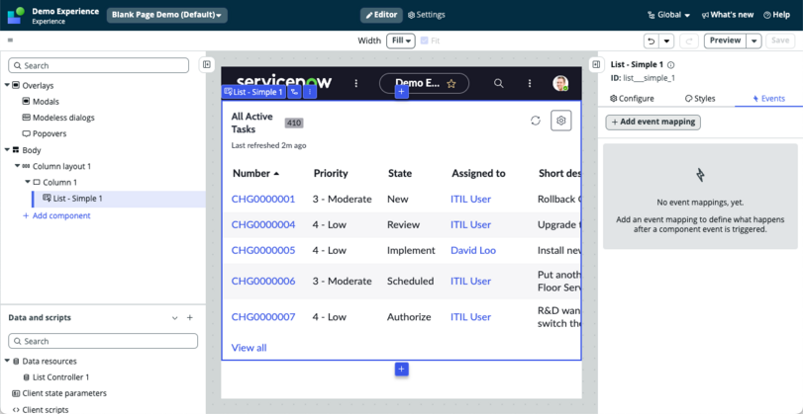
Task: Click the user avatar picture
Action: (560, 83)
